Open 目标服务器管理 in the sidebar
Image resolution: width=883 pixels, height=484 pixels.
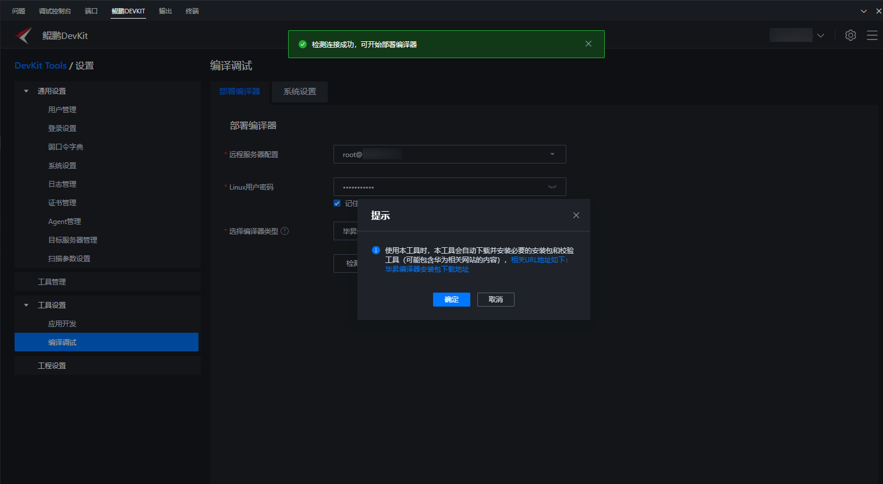pos(73,240)
